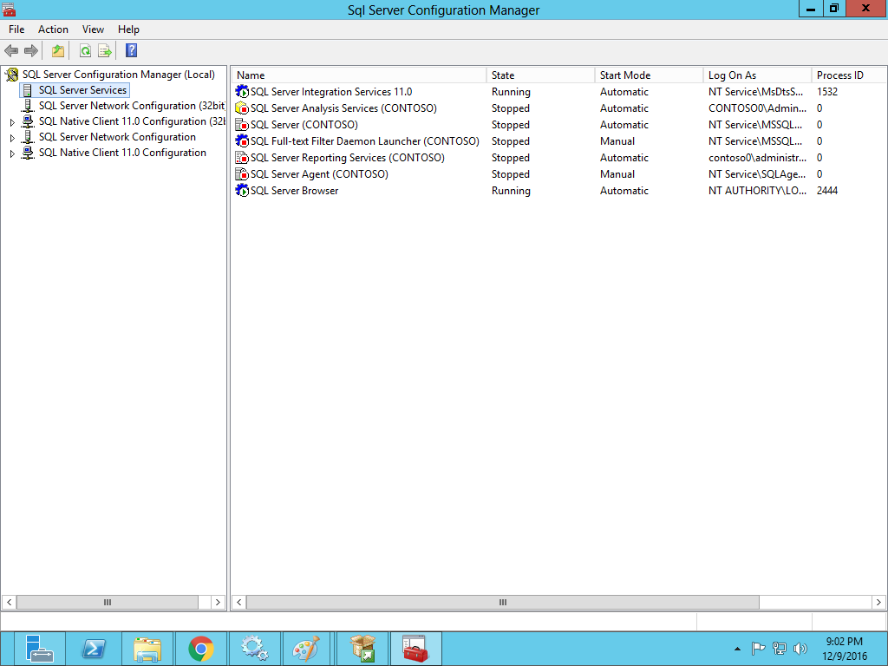This screenshot has width=888, height=666.
Task: Click the volume speaker tray icon
Action: click(x=800, y=649)
